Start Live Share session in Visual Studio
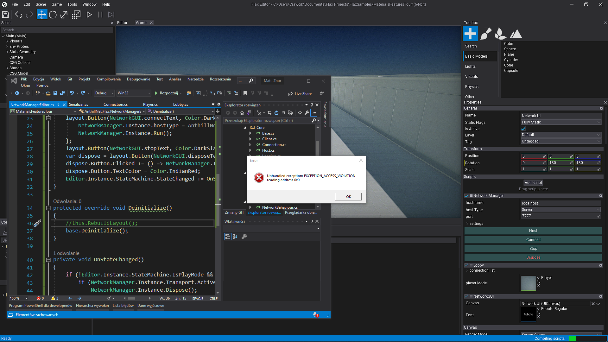Screen dimensions: 608x342 click(300, 93)
